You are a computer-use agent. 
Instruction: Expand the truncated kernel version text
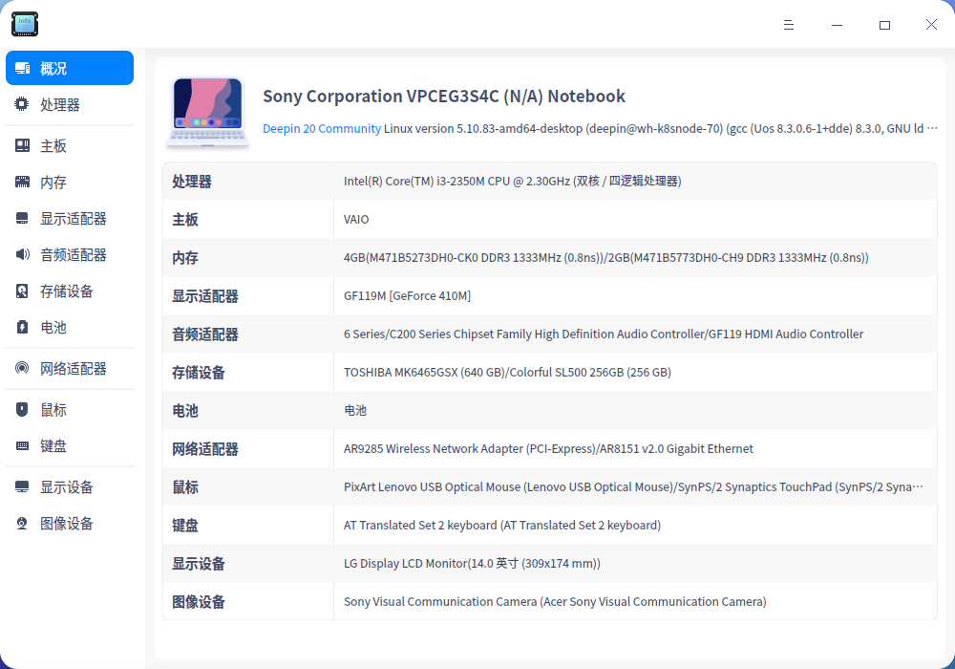point(933,126)
